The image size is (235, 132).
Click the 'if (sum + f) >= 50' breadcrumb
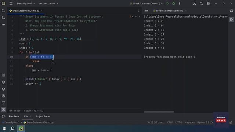click(x=33, y=111)
